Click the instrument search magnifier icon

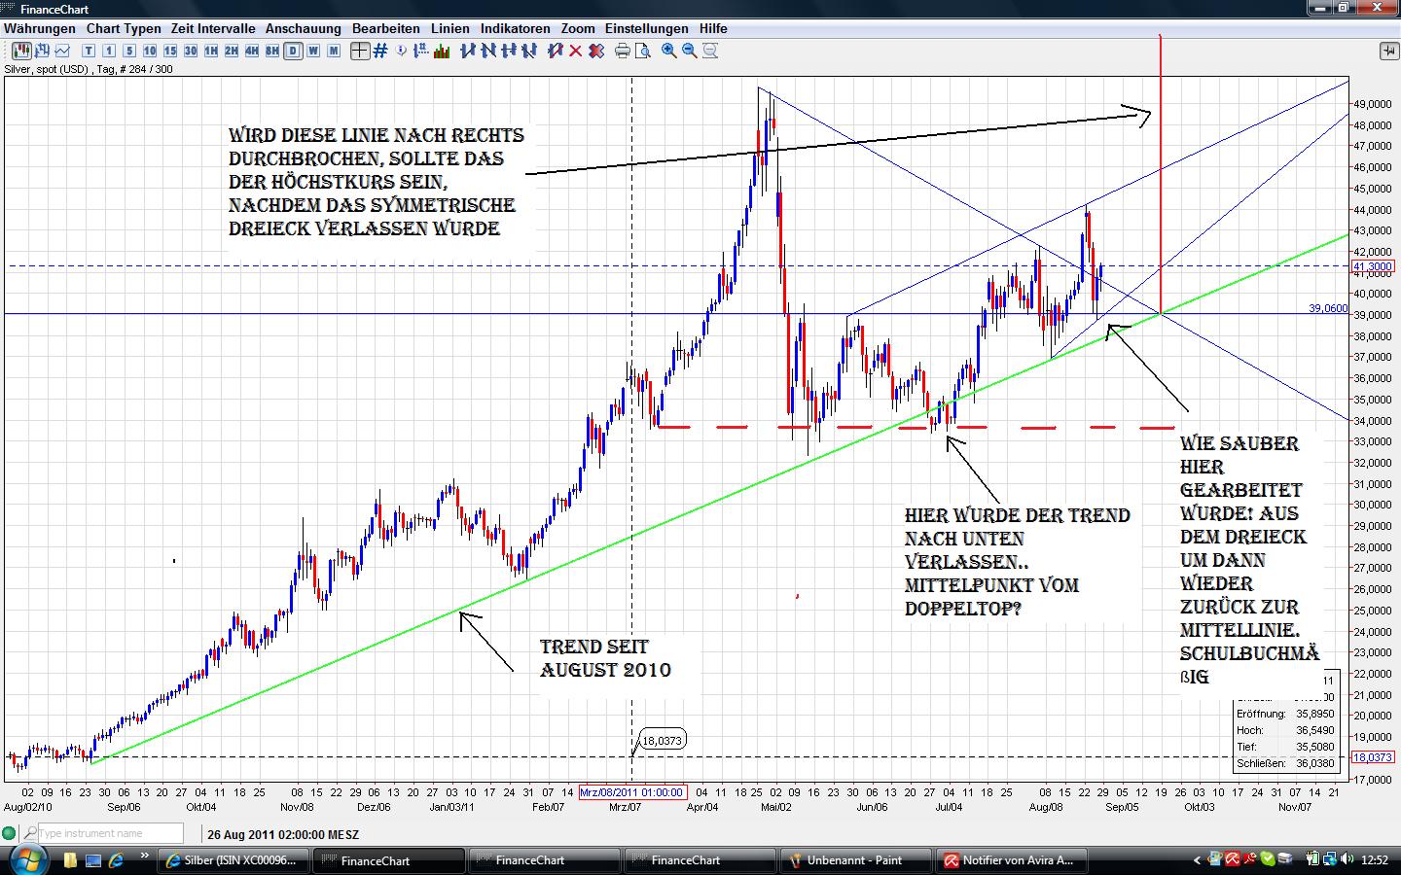pos(30,833)
